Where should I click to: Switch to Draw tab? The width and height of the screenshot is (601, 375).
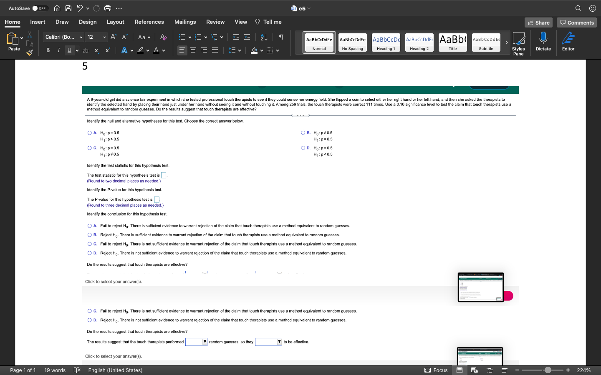[62, 22]
